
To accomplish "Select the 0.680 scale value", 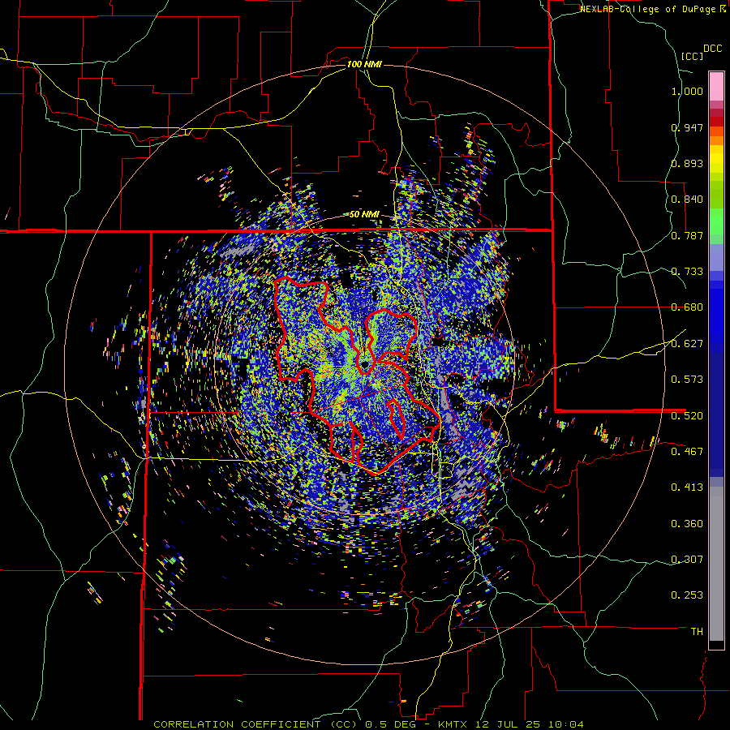I will pyautogui.click(x=687, y=307).
